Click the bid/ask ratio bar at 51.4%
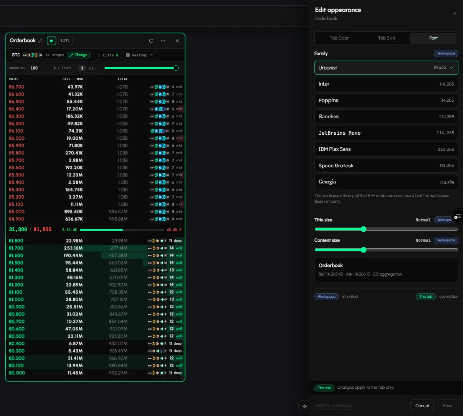 coord(121,230)
